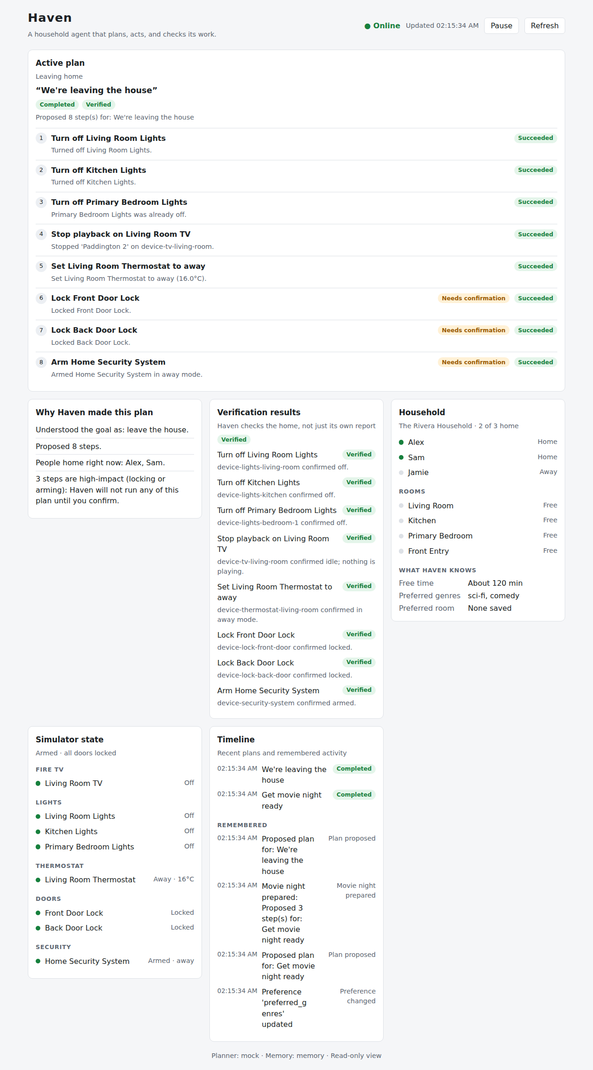Click the Pause button
Image resolution: width=593 pixels, height=1070 pixels.
click(501, 26)
